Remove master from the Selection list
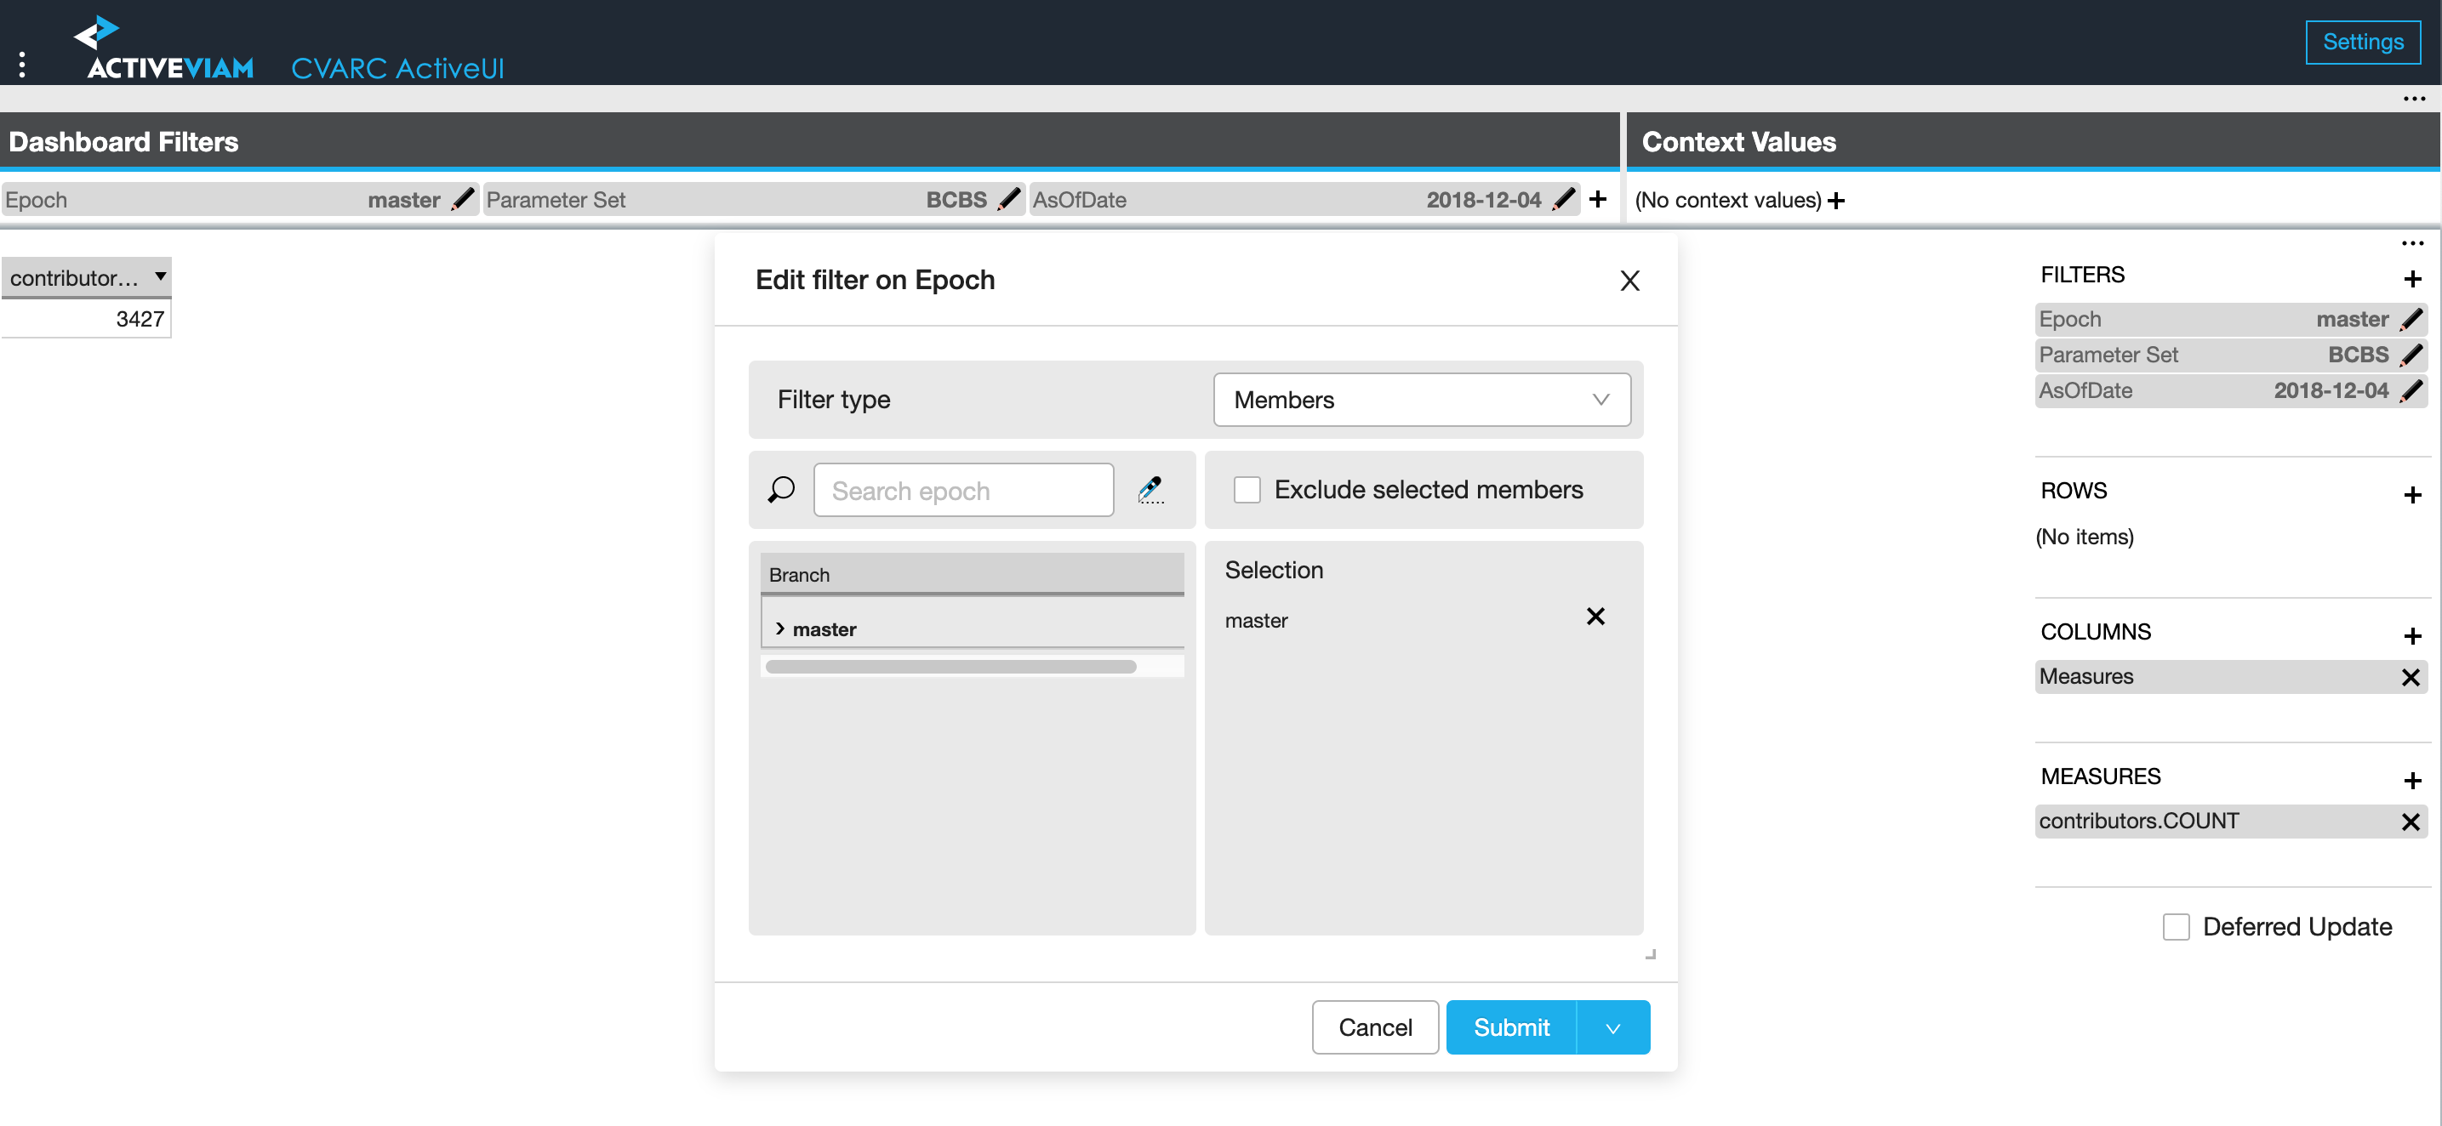 click(x=1595, y=617)
